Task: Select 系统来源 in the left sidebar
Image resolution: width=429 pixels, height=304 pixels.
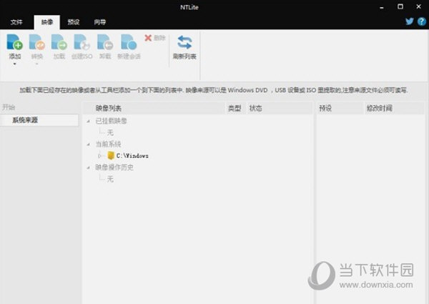Action: click(39, 120)
